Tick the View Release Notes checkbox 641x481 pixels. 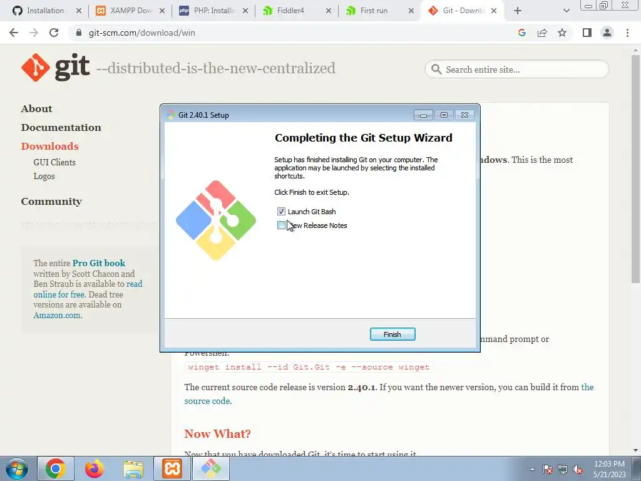coord(281,225)
